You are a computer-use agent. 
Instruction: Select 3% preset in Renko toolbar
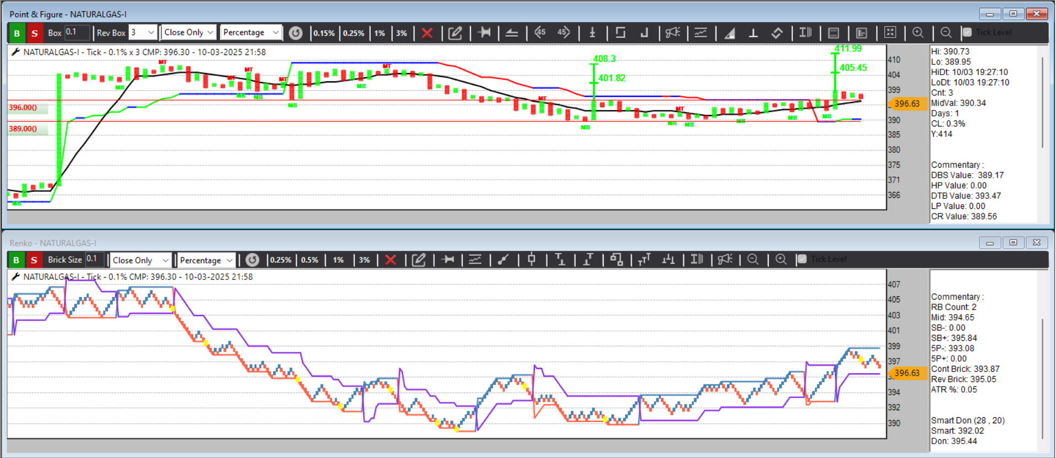tap(364, 260)
